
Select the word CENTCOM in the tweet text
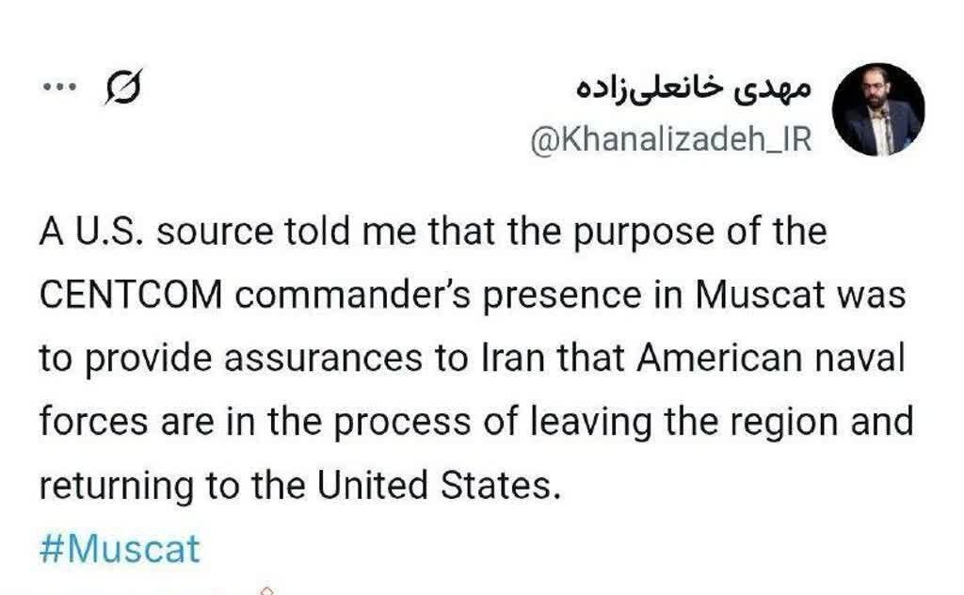(130, 293)
